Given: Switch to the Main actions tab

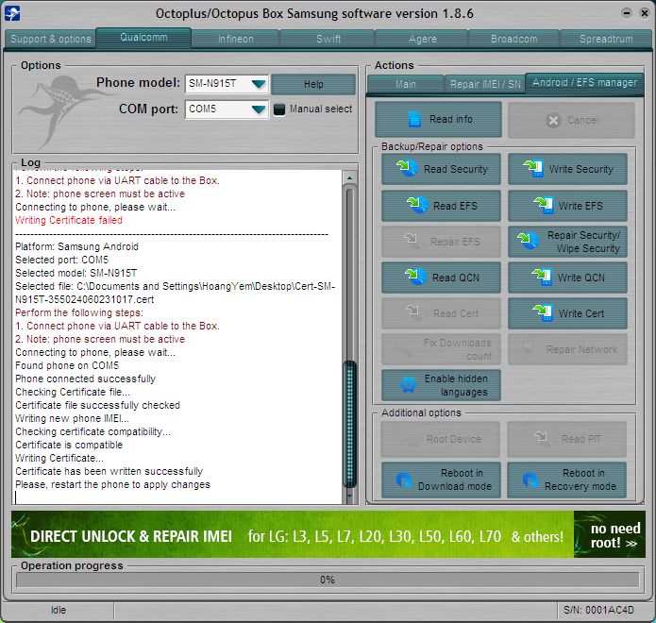Looking at the screenshot, I should click(405, 84).
